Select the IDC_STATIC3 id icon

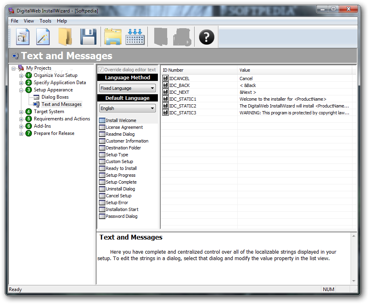click(166, 112)
